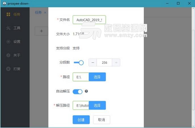Click the scrollbar up arrow
Screen dimensions: 195x128
(193, 9)
